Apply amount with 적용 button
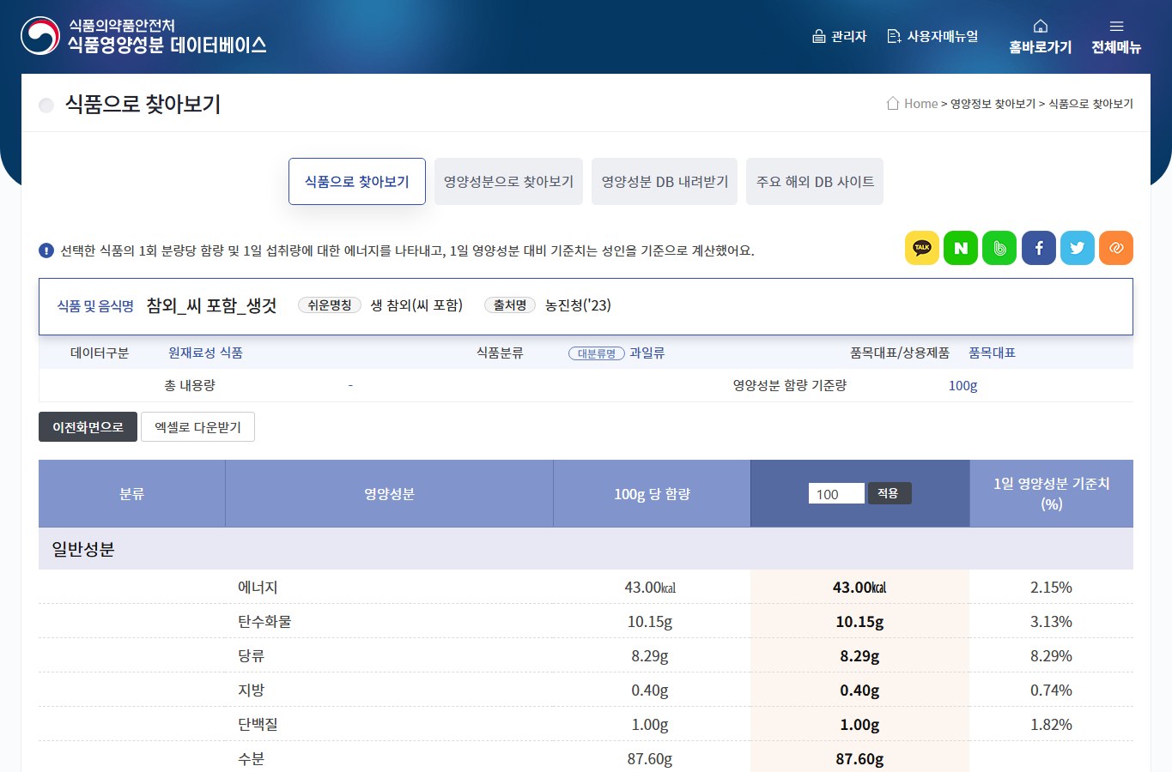 (889, 493)
